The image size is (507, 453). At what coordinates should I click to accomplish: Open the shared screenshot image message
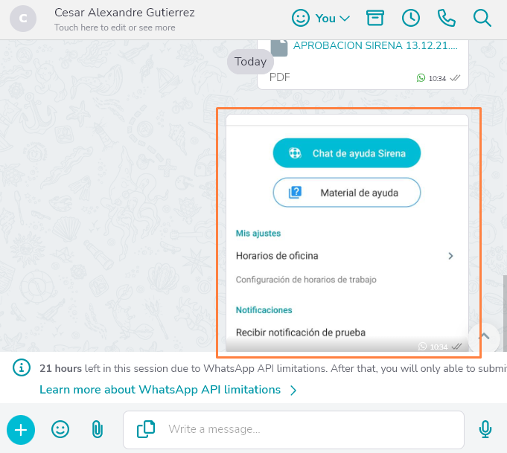[347, 233]
